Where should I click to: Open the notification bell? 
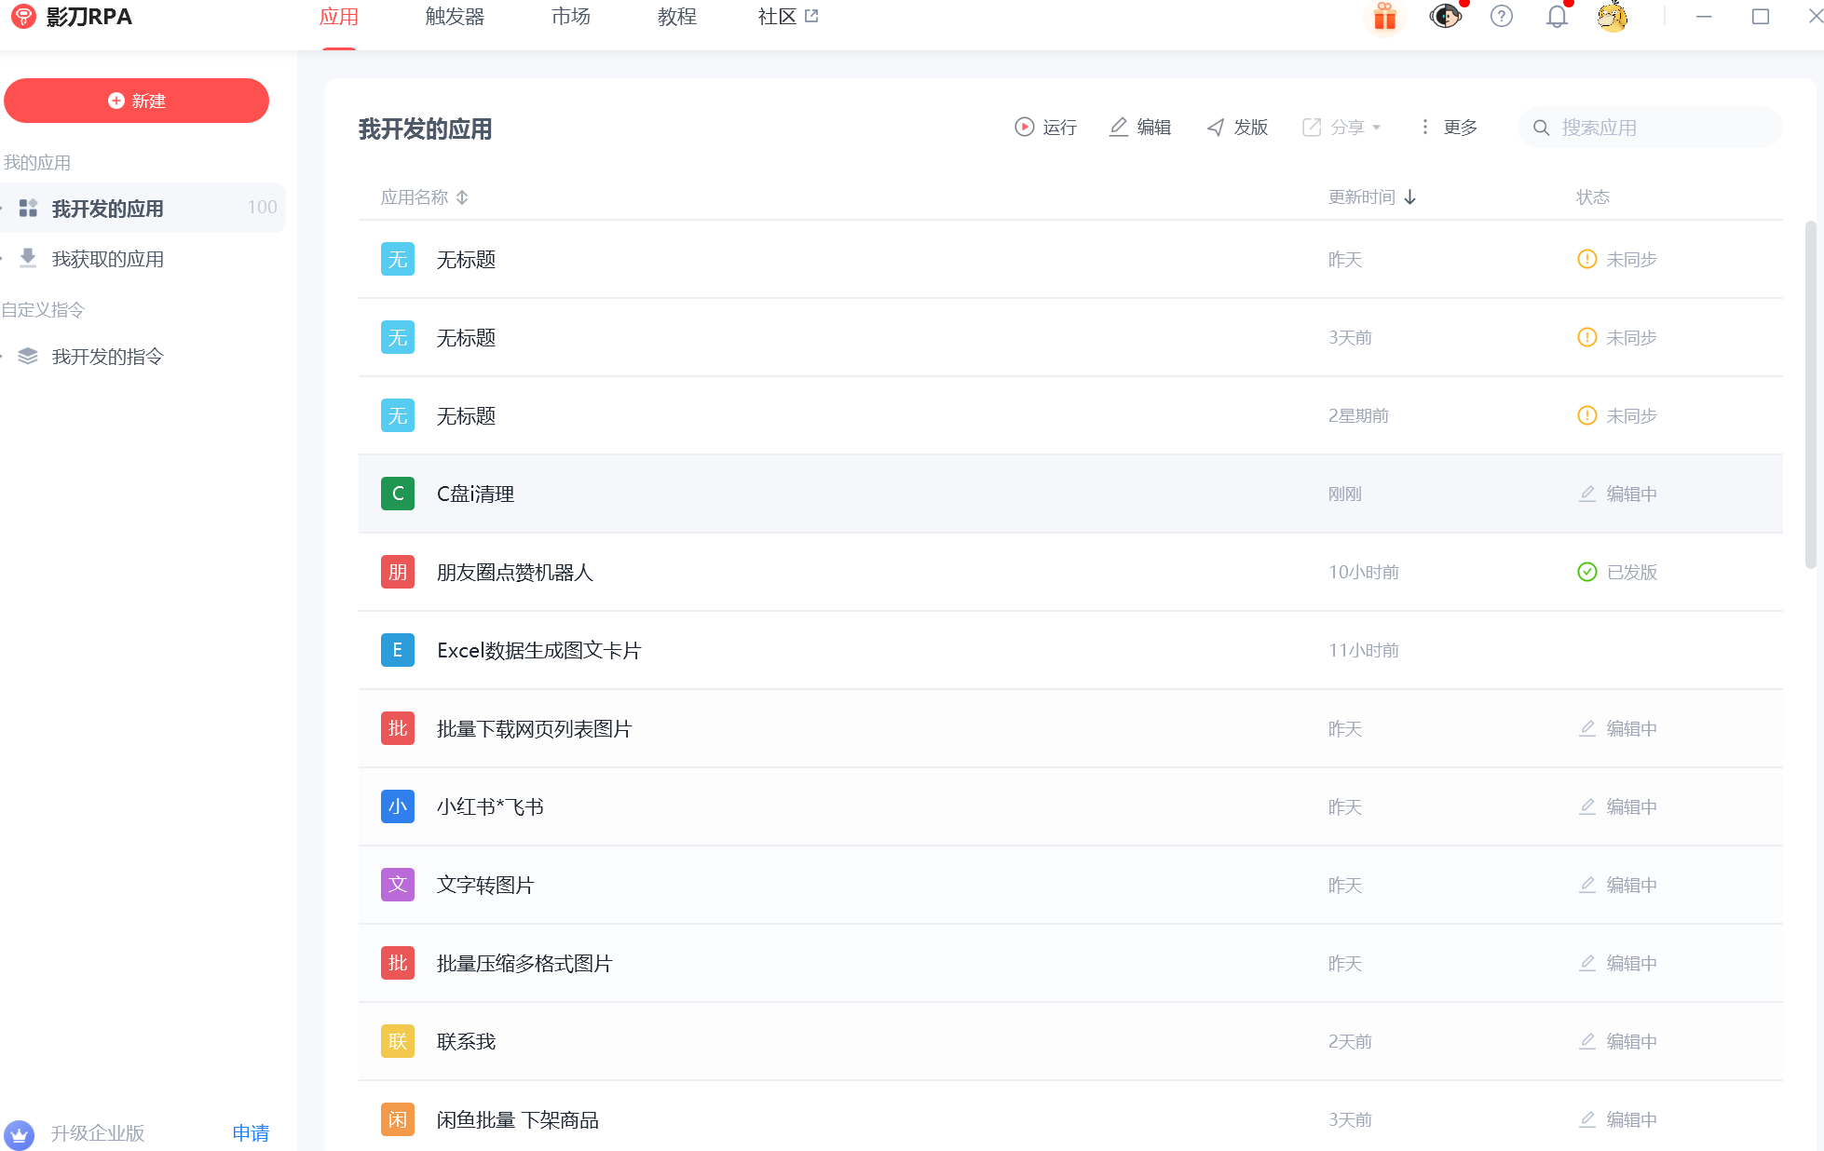coord(1557,17)
